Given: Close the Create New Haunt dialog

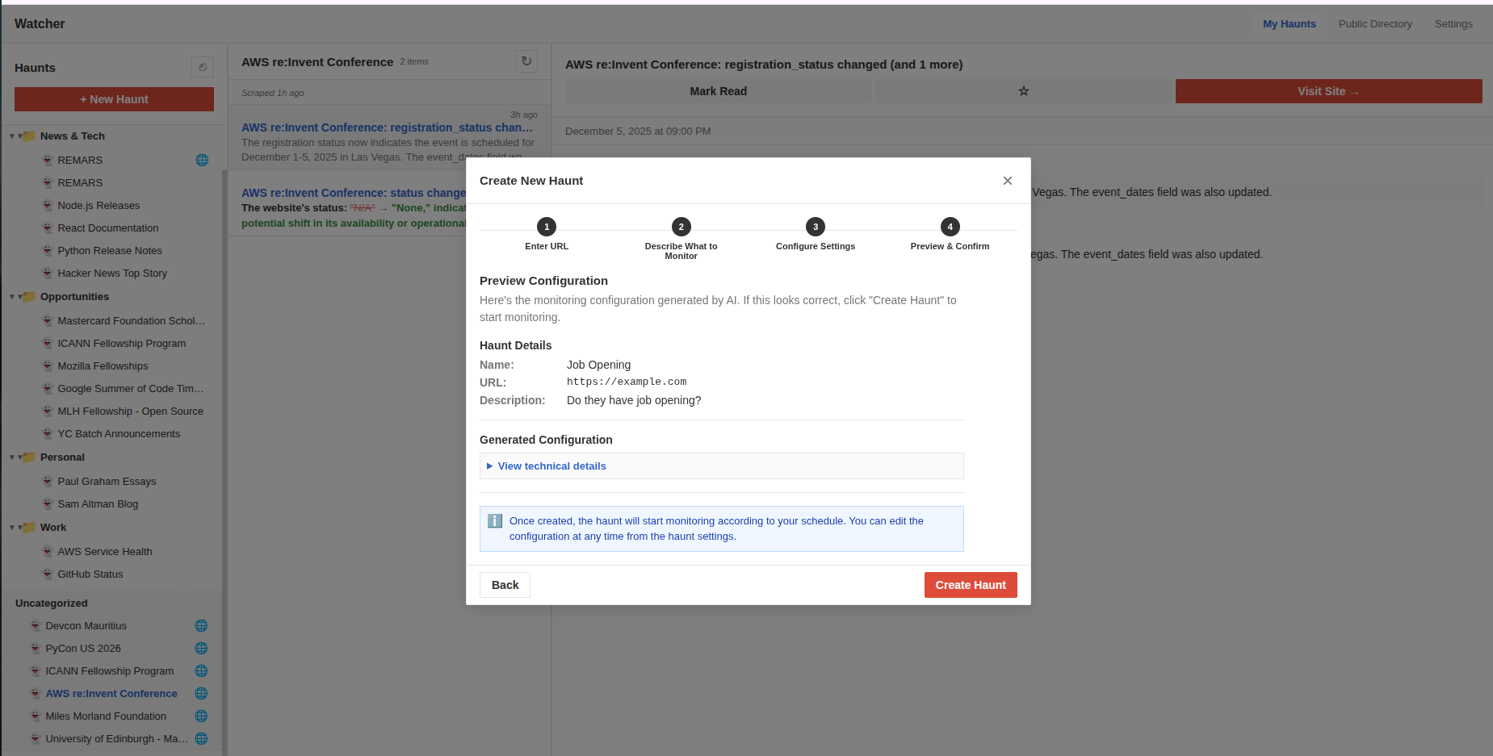Looking at the screenshot, I should click(1007, 181).
